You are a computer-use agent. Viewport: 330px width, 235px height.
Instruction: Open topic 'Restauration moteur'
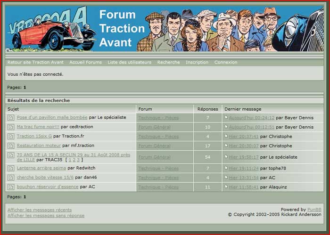(x=39, y=146)
